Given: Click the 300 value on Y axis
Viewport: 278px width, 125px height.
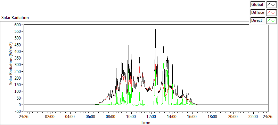Looking at the screenshot, I should (18, 65).
